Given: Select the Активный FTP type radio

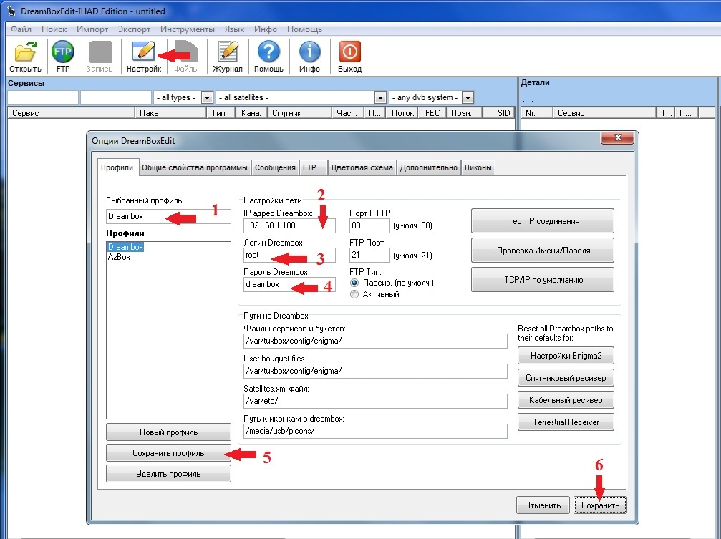Looking at the screenshot, I should pyautogui.click(x=354, y=294).
